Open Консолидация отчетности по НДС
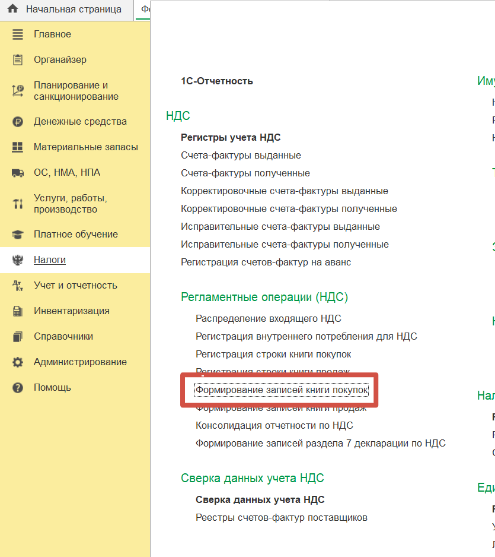 coord(274,426)
